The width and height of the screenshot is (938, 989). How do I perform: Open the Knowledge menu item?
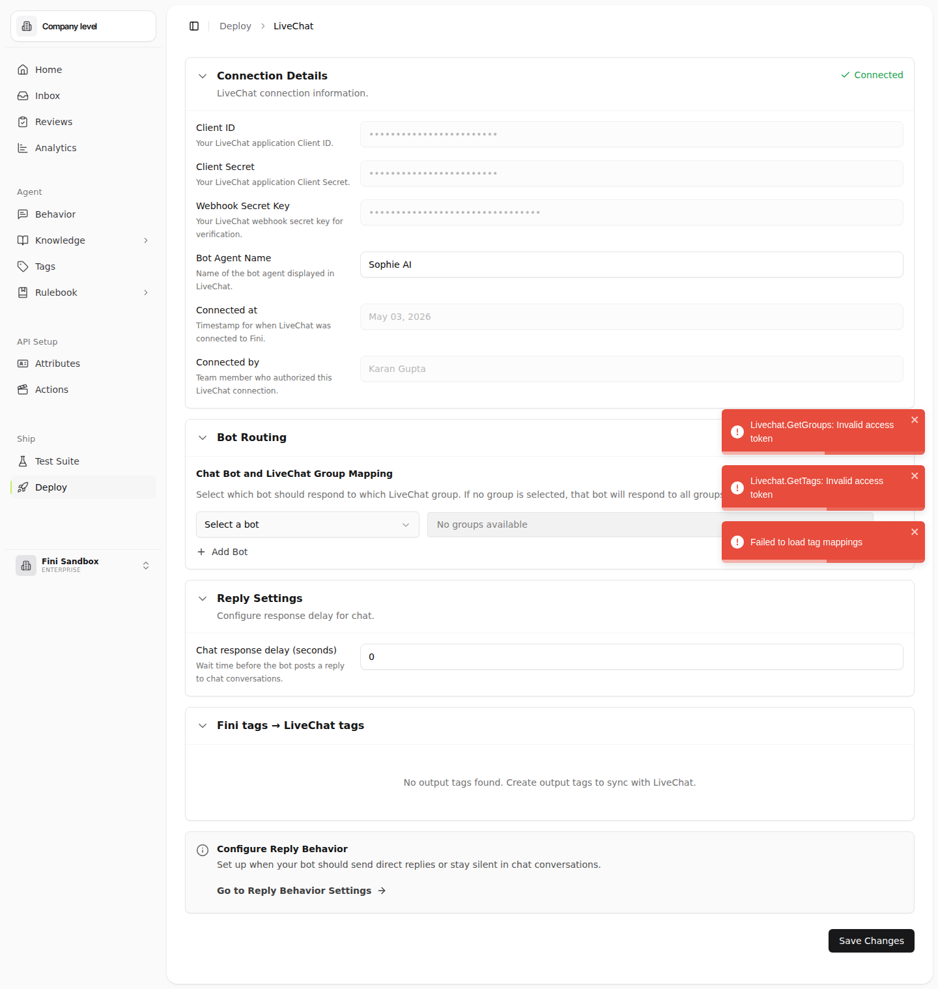[x=83, y=240]
